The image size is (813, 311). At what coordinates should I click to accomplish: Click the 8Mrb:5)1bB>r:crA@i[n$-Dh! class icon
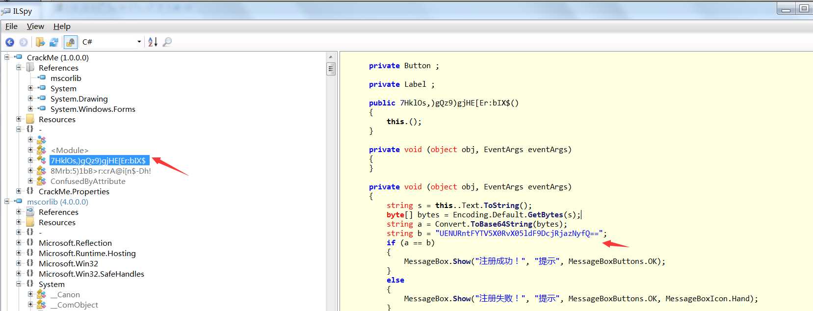42,171
